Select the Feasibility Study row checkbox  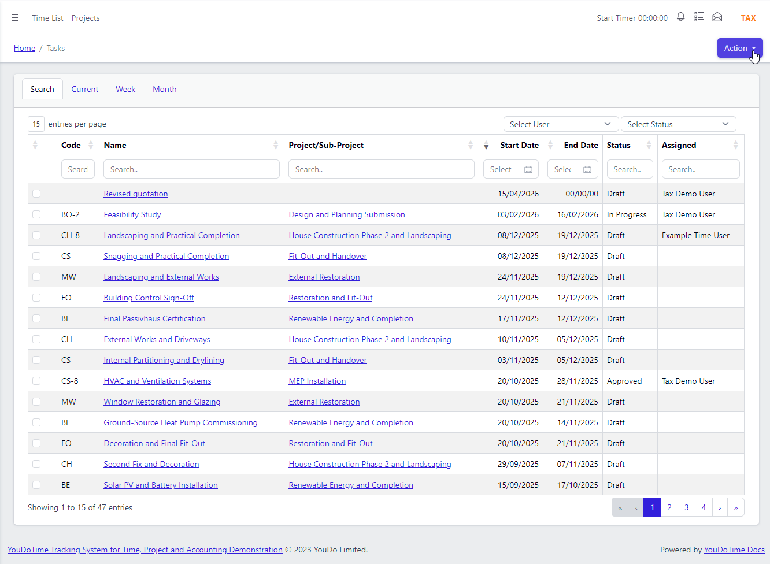click(x=36, y=214)
